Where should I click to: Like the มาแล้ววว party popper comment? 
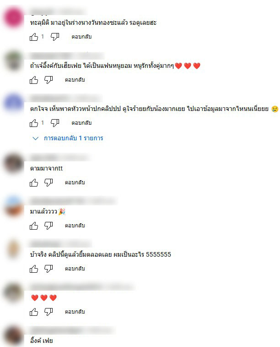tap(34, 226)
